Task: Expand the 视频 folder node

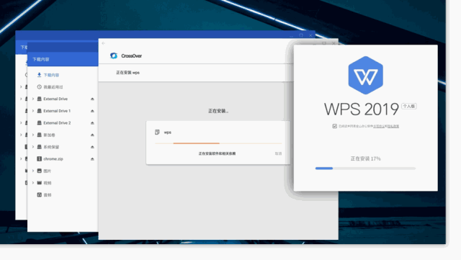Action: click(33, 183)
